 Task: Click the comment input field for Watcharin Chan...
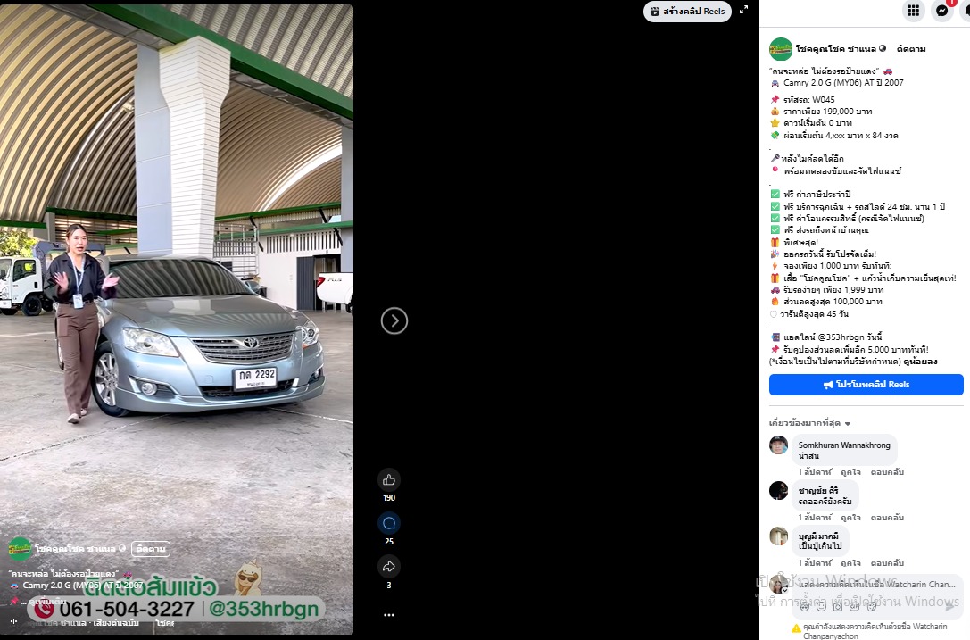tap(876, 585)
